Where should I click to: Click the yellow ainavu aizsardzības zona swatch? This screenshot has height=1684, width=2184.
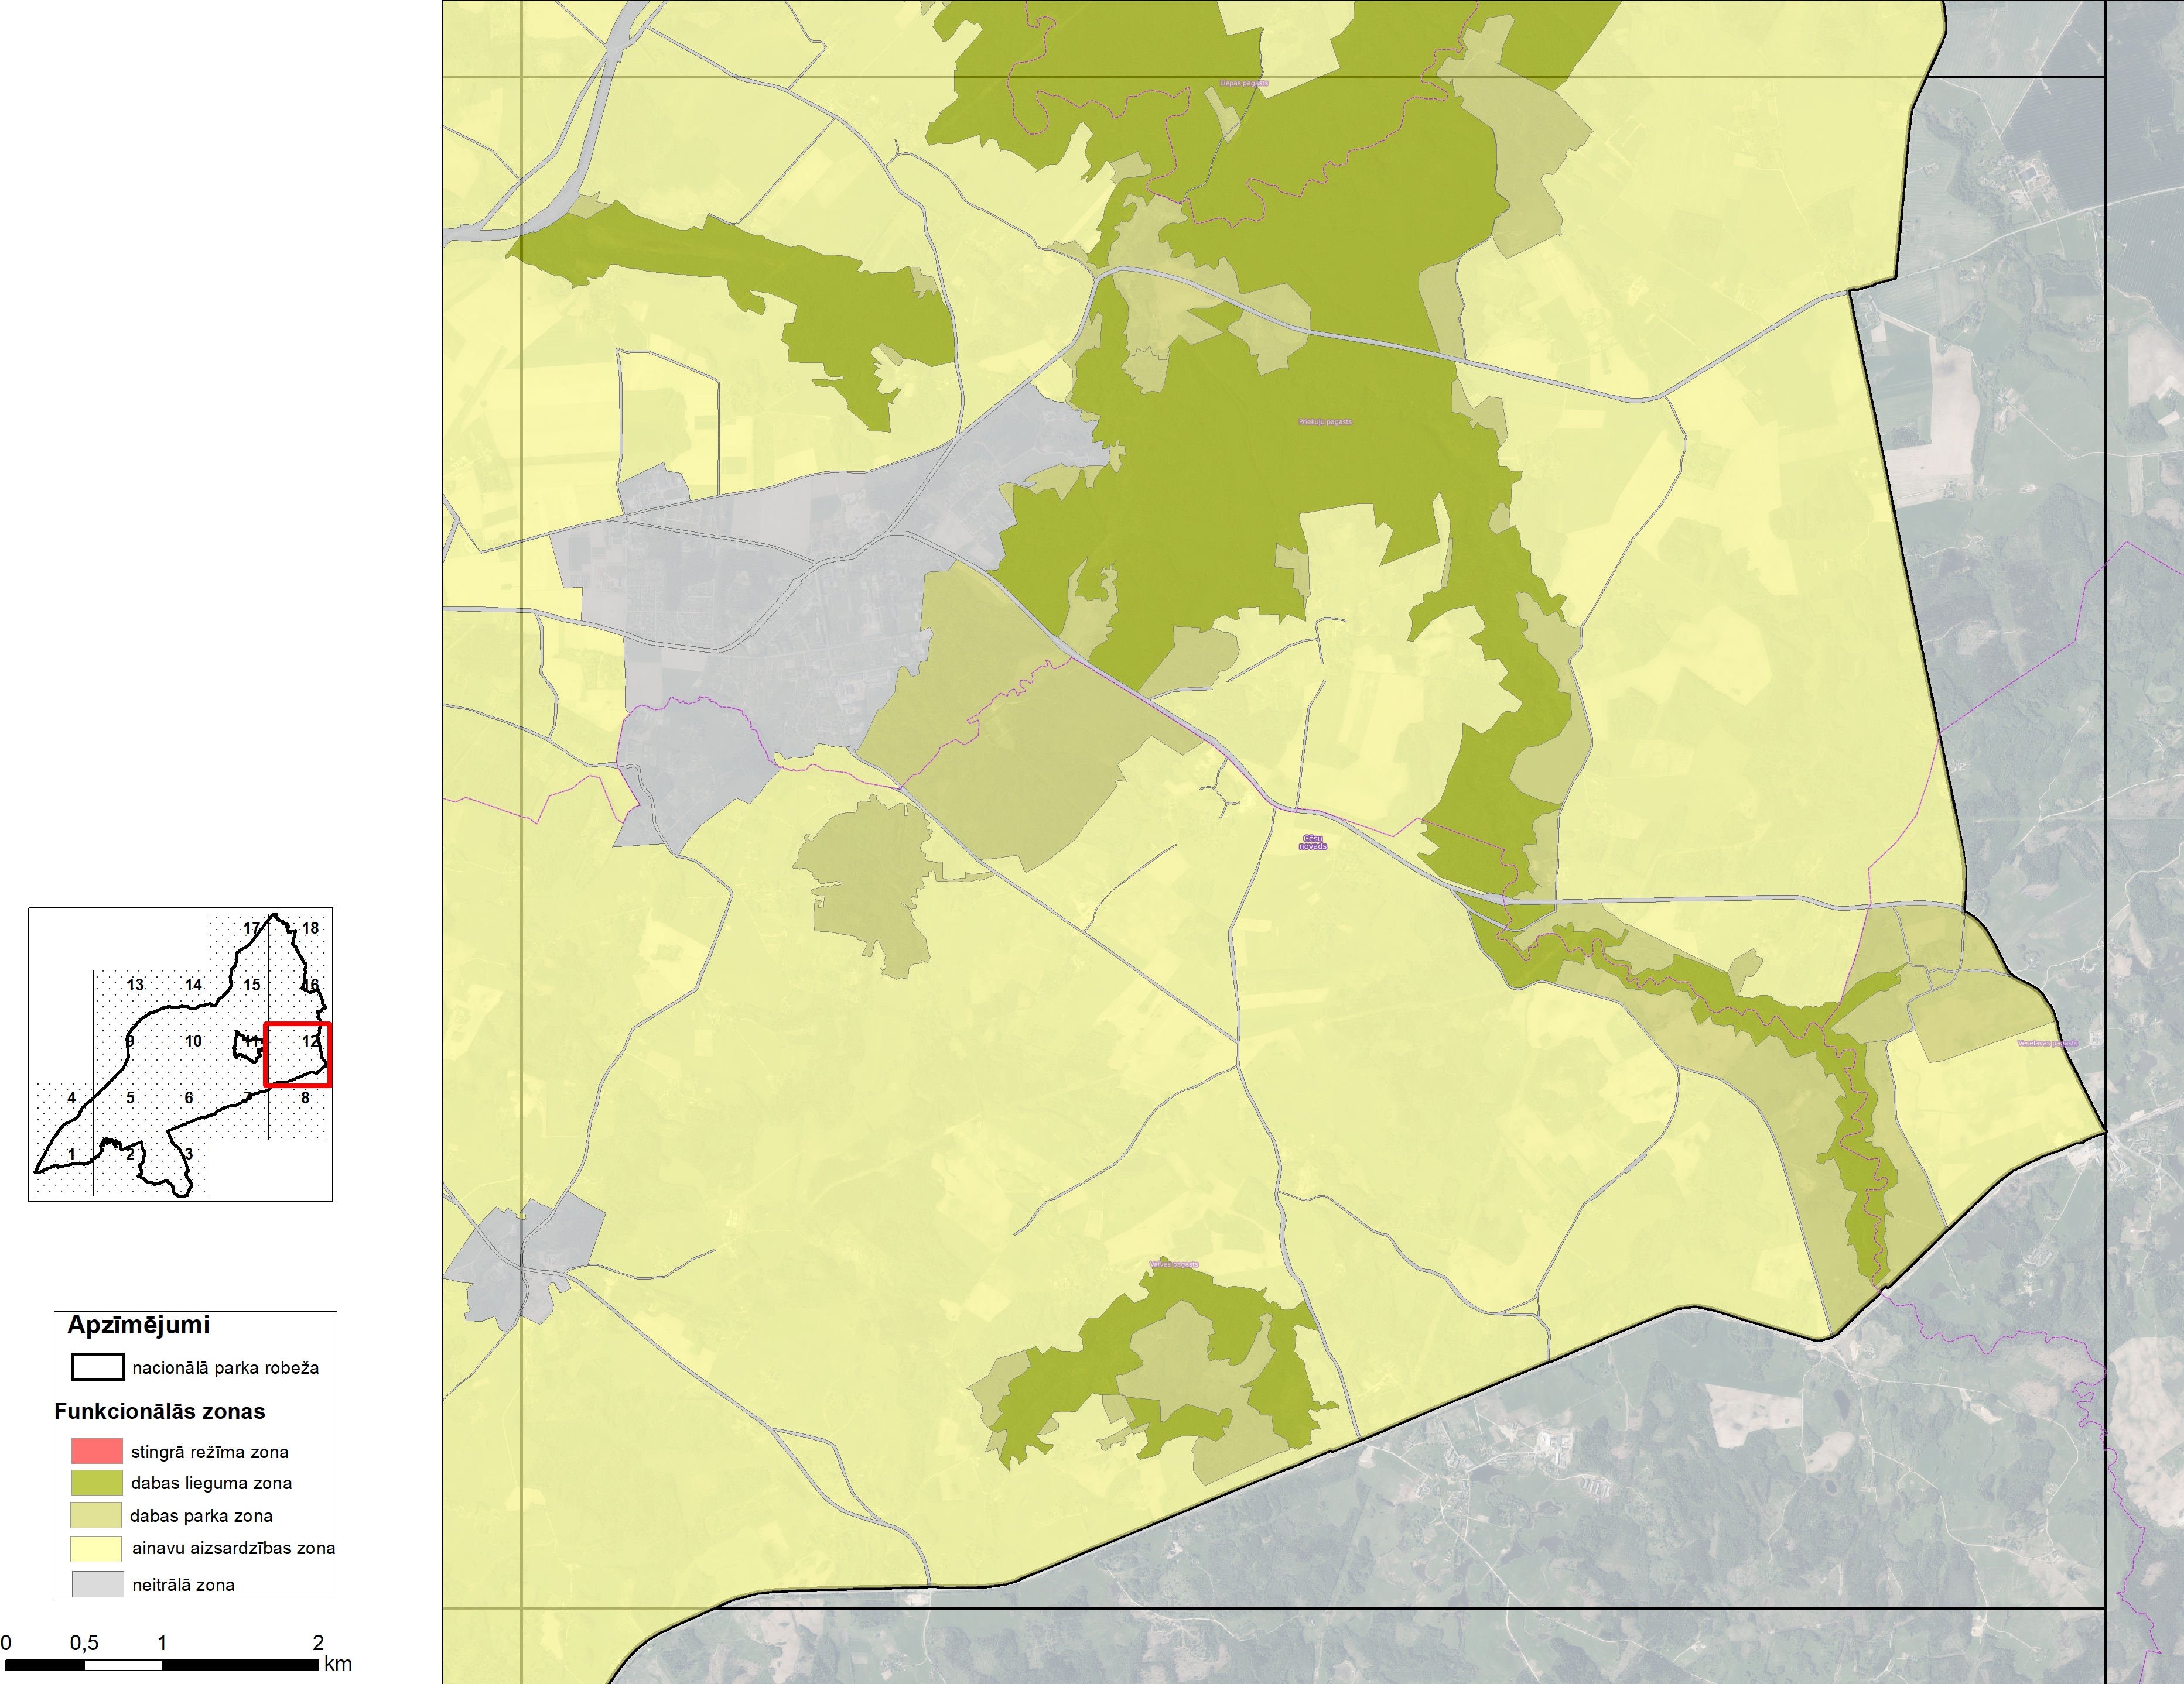pyautogui.click(x=96, y=1548)
